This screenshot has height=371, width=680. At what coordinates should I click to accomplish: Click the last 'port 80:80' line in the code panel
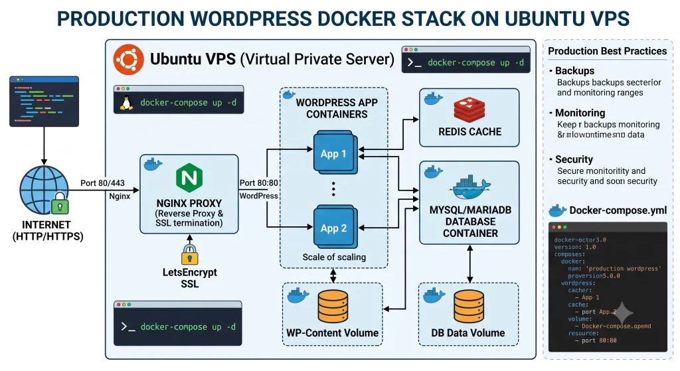click(x=599, y=340)
